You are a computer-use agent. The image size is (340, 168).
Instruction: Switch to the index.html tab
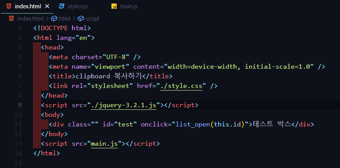click(x=28, y=7)
